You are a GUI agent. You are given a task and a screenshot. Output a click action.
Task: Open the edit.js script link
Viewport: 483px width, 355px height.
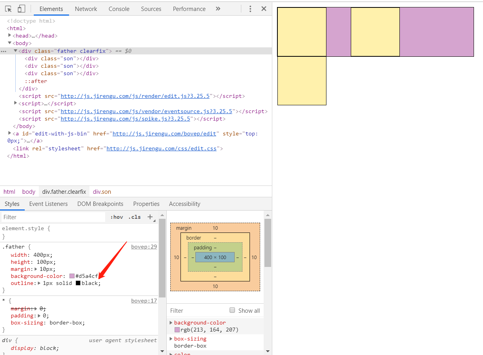coord(136,96)
